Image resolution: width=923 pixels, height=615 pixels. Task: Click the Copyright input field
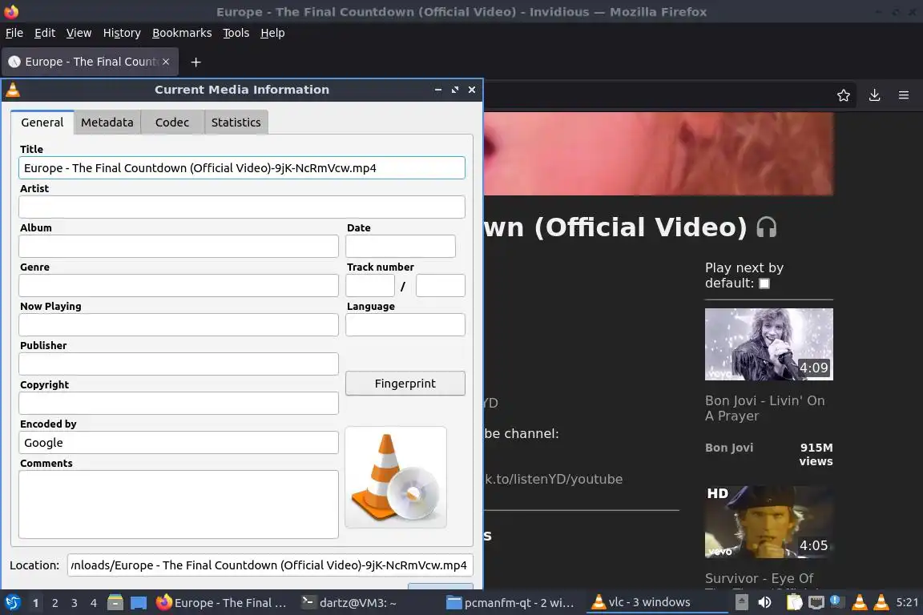click(x=179, y=403)
